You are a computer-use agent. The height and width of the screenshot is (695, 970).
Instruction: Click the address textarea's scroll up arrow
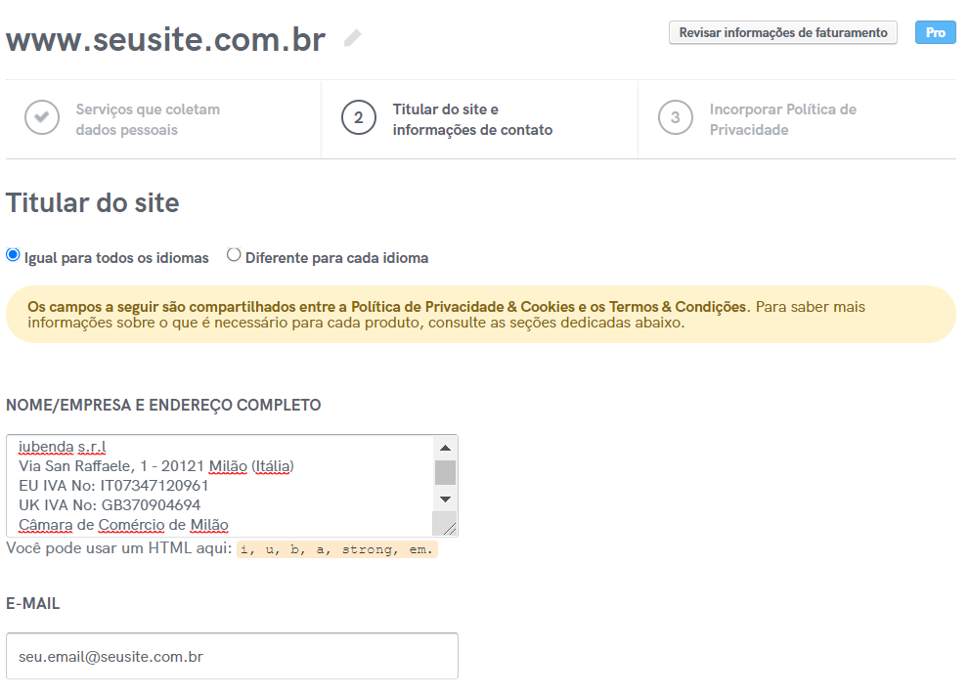(445, 448)
